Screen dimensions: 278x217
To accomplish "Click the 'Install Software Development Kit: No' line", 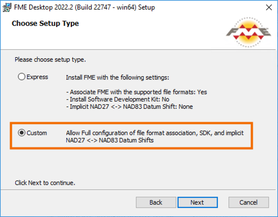I will pyautogui.click(x=117, y=99).
